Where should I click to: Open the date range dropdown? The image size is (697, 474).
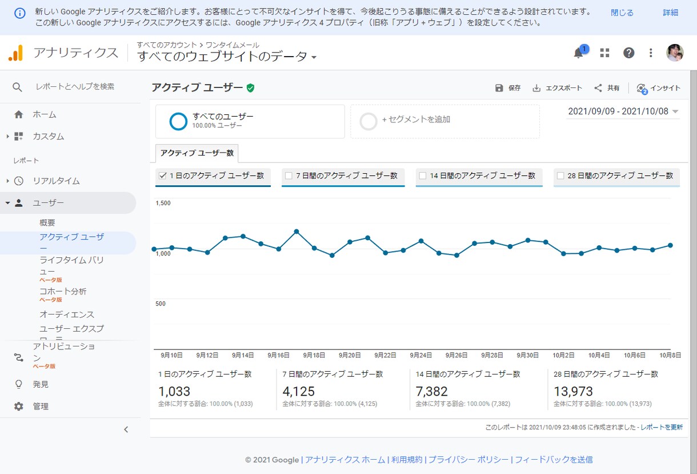click(x=623, y=111)
